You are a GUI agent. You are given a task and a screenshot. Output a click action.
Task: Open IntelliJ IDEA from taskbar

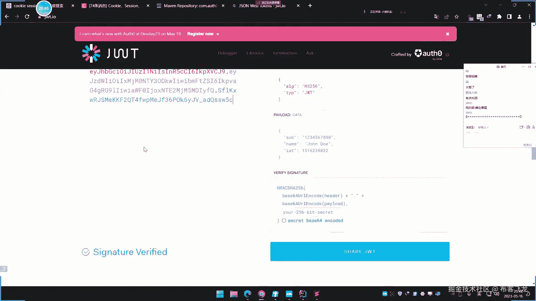tap(303, 294)
